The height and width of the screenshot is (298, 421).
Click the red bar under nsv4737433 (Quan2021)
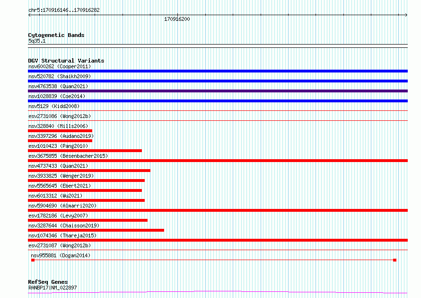[x=89, y=171]
